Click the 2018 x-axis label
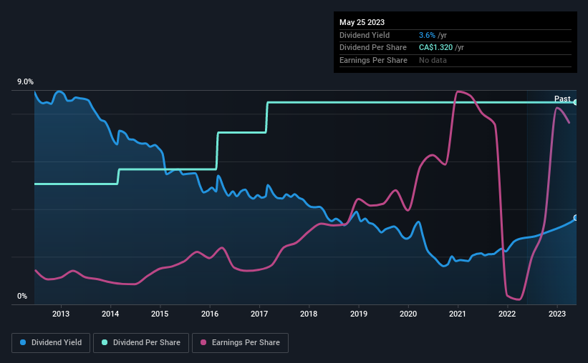Screen dimensions: 588x363 [309, 314]
